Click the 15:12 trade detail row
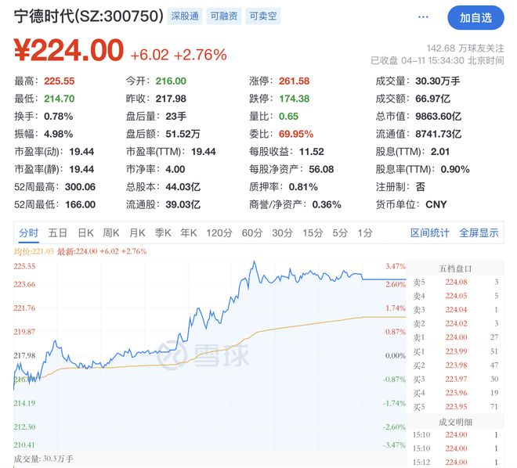 455,463
